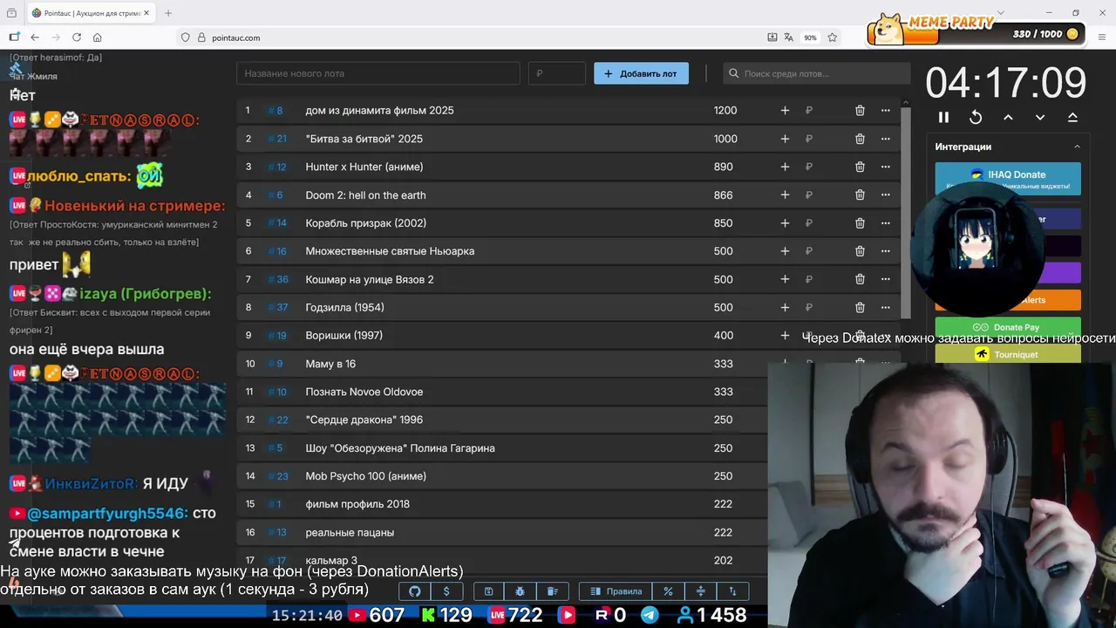1116x628 pixels.
Task: Click the clear lots toolbar icon
Action: click(x=552, y=591)
